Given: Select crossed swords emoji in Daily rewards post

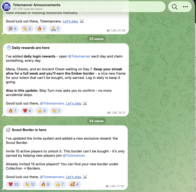Looking at the screenshot, I should pyautogui.click(x=85, y=103).
